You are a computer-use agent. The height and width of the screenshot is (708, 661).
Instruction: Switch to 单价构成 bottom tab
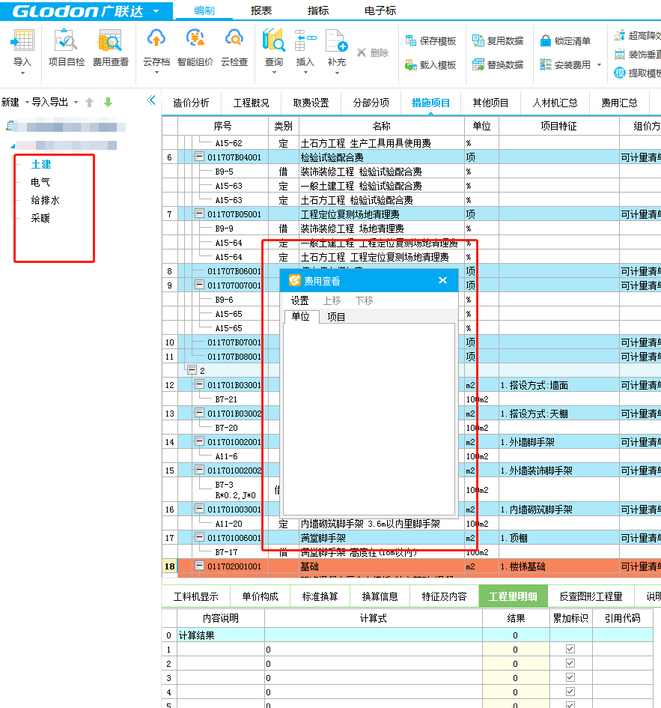tap(260, 596)
